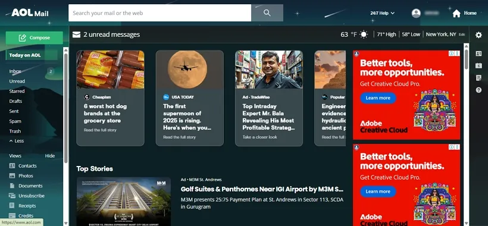Open the supermoon story headline
This screenshot has width=488, height=226.
(x=187, y=117)
